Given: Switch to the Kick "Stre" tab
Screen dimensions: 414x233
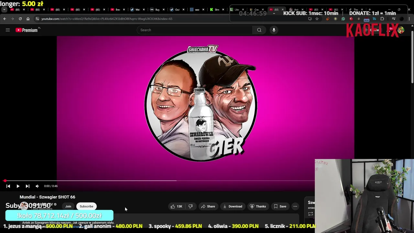Looking at the screenshot, I should 217,10.
